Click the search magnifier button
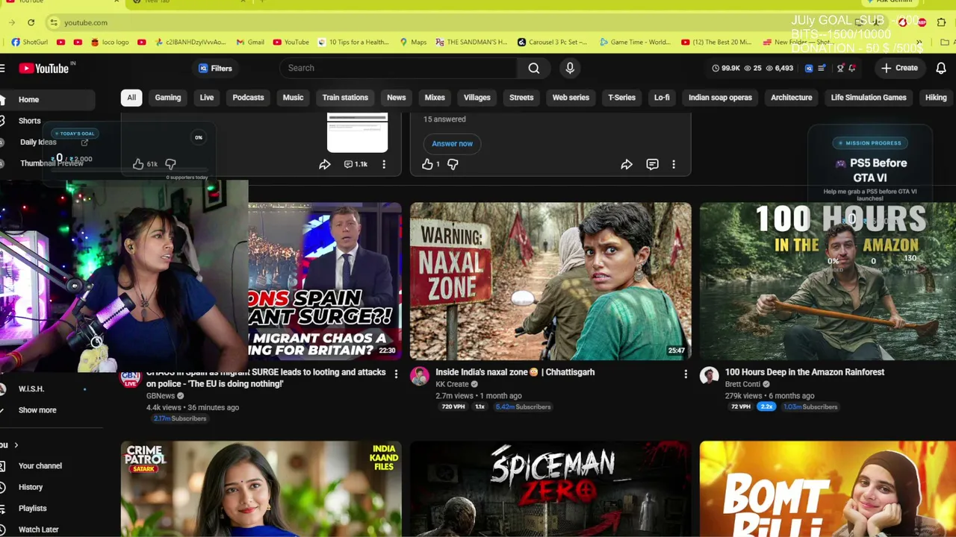This screenshot has height=537, width=956. click(534, 68)
